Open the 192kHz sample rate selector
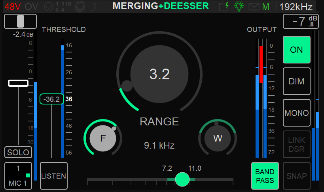This screenshot has width=324, height=192. pos(296,6)
